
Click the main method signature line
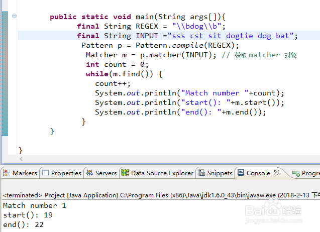coord(138,17)
